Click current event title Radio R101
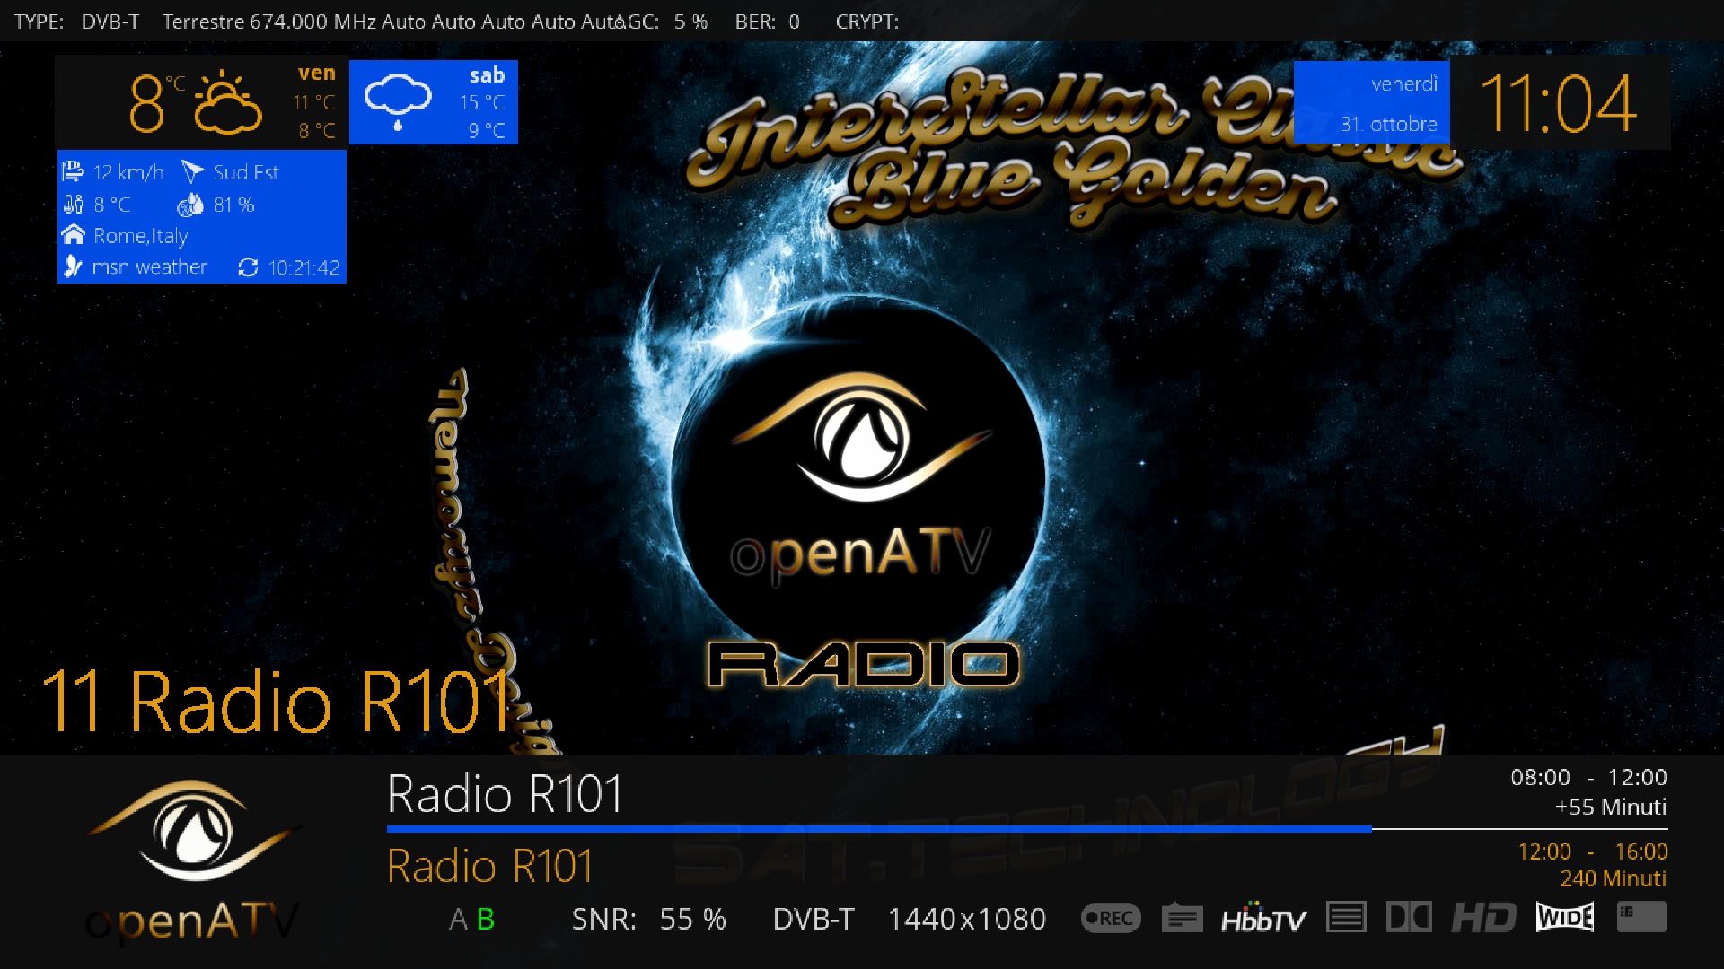Image resolution: width=1724 pixels, height=969 pixels. pyautogui.click(x=505, y=794)
